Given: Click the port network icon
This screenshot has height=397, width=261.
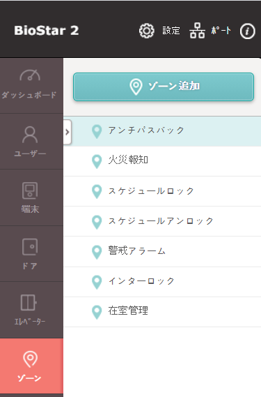Looking at the screenshot, I should (198, 31).
